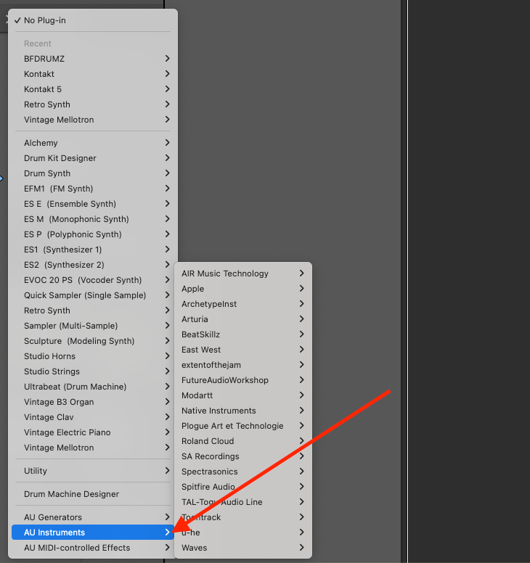
Task: Select Drum Kit Designer
Action: pos(93,158)
